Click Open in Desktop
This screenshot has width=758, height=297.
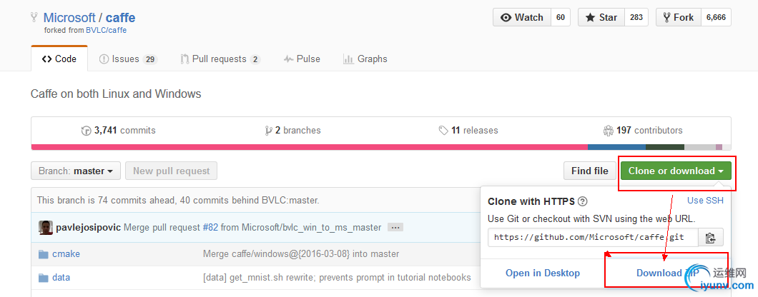(x=542, y=273)
